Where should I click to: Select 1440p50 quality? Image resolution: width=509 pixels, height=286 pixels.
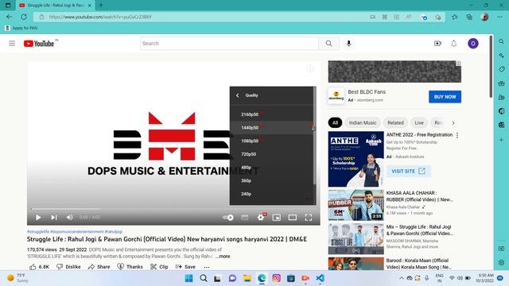[271, 128]
